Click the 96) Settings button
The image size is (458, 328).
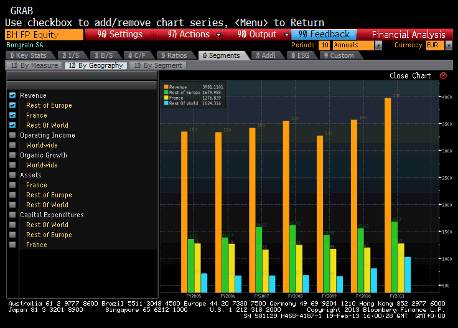(x=119, y=34)
